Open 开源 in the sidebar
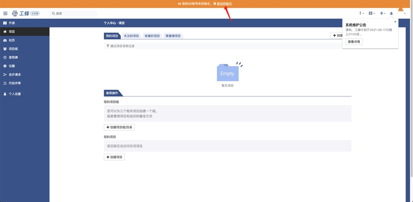 tap(12, 23)
